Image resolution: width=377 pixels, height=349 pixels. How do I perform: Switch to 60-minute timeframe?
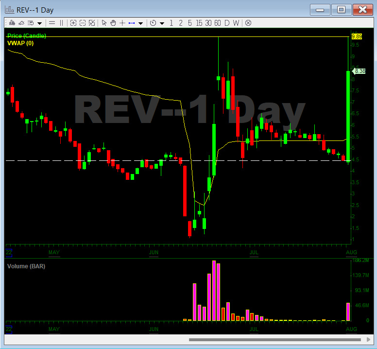point(218,23)
